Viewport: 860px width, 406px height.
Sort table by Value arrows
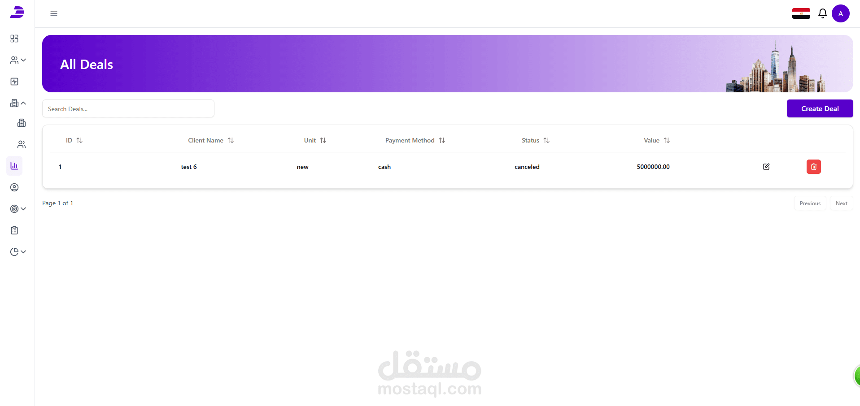coord(667,140)
